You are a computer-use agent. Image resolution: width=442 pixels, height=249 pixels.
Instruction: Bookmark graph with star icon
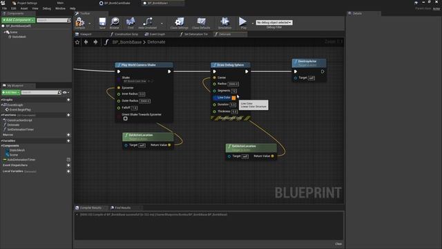point(77,42)
